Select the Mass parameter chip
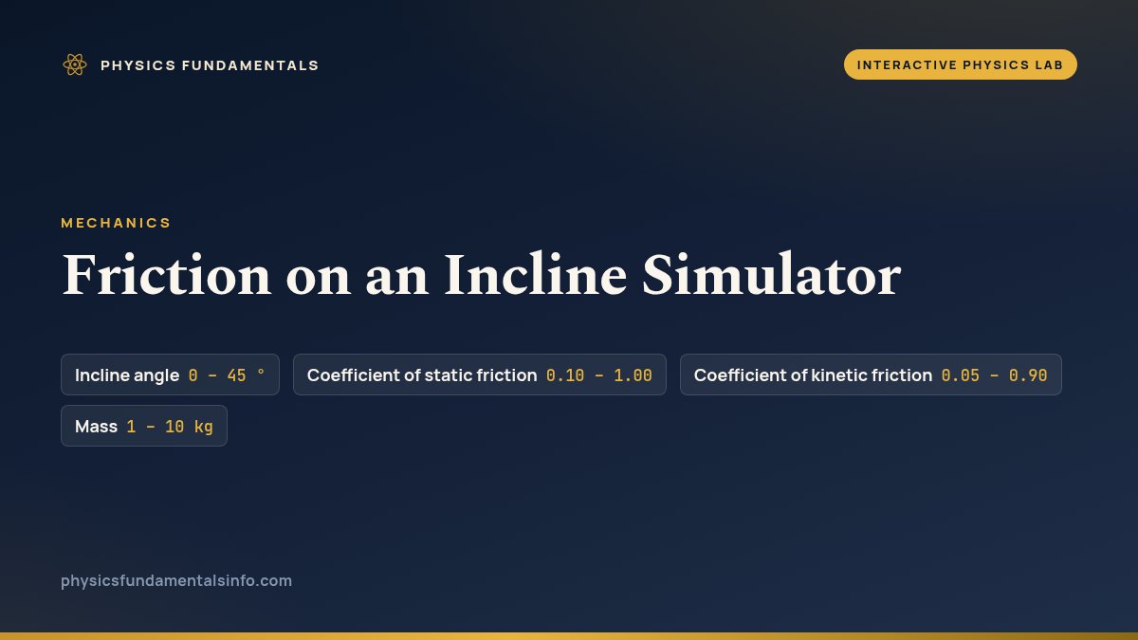Image resolution: width=1138 pixels, height=640 pixels. click(x=144, y=426)
